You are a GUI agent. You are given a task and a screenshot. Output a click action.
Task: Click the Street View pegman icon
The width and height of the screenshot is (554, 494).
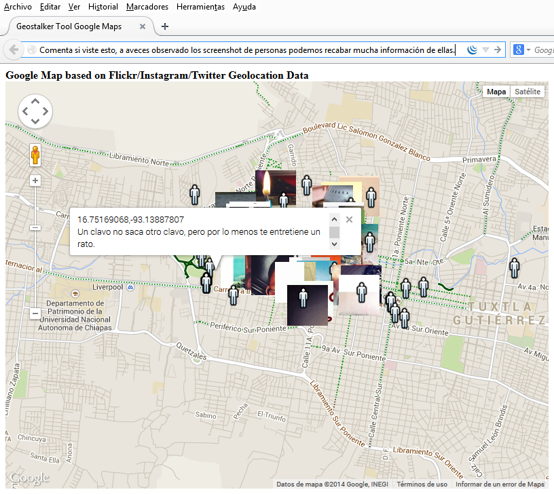(x=35, y=155)
